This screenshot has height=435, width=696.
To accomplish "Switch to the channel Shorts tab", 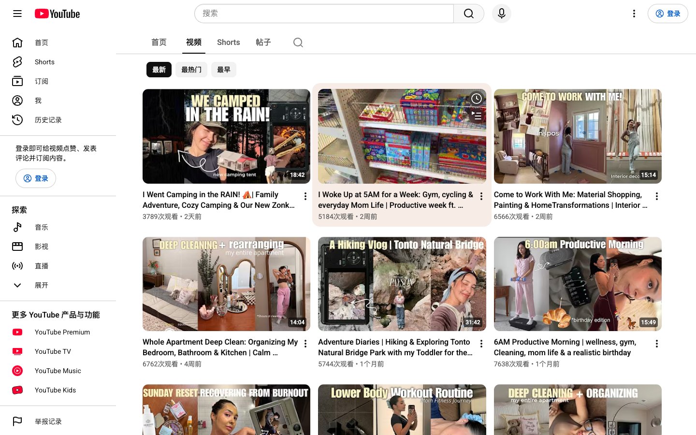I will tap(229, 43).
